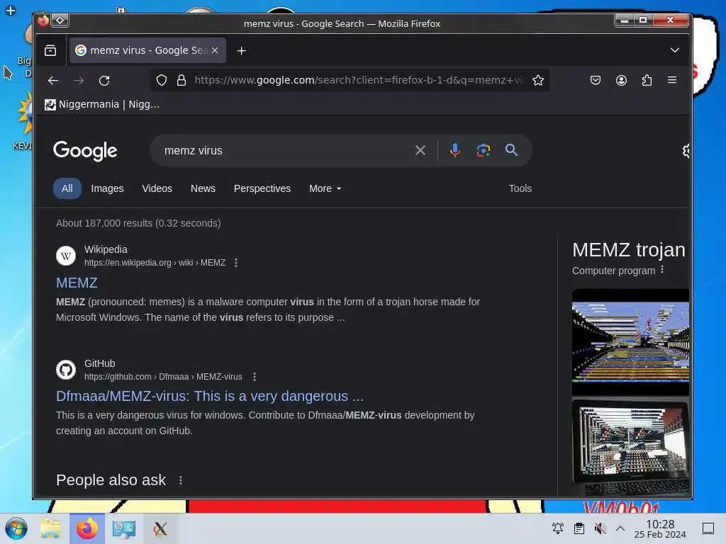
Task: Switch to the Images tab
Action: tap(108, 188)
